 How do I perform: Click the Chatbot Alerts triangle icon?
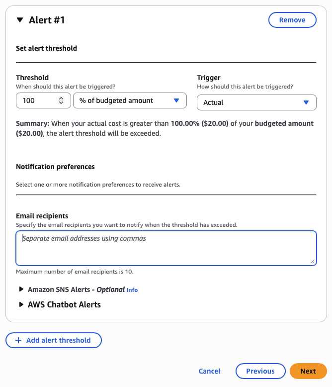[21, 304]
